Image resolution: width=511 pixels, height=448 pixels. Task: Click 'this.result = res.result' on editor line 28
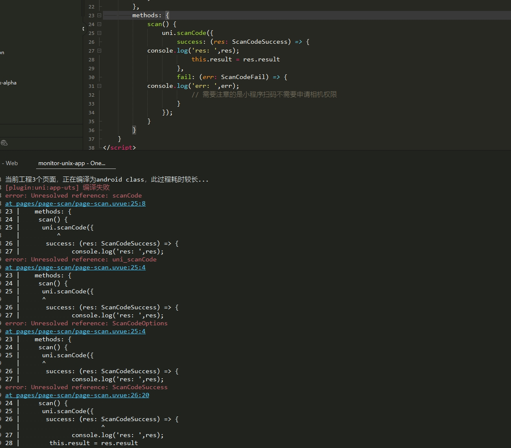[x=236, y=59]
